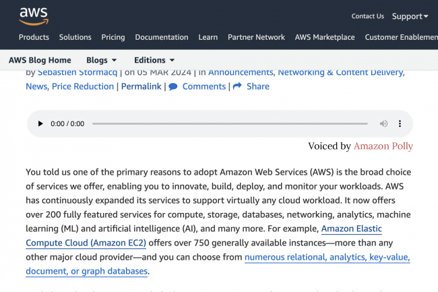
Task: Open the Documentation nav item
Action: point(162,38)
